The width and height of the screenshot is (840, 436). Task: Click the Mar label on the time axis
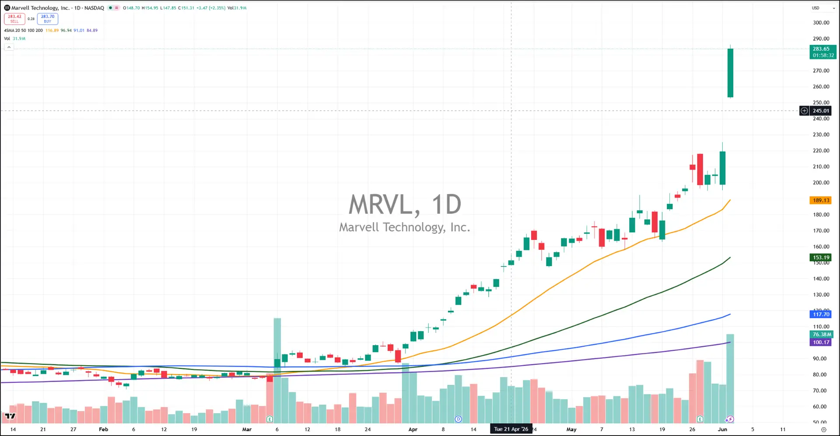coord(247,429)
